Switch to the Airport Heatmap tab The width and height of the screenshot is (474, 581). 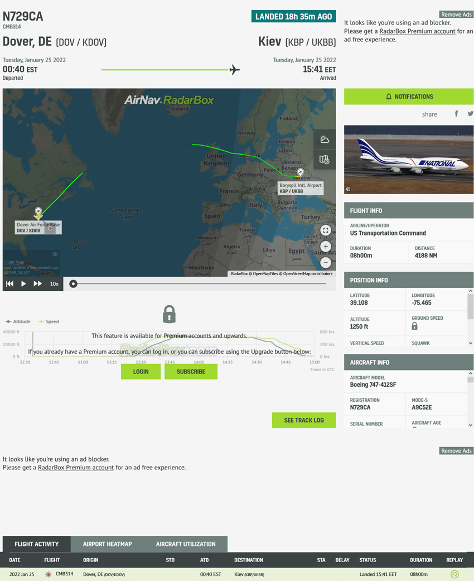pyautogui.click(x=107, y=544)
